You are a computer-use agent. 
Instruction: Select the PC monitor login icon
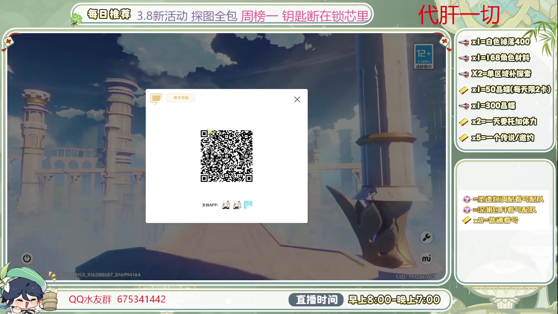(156, 98)
